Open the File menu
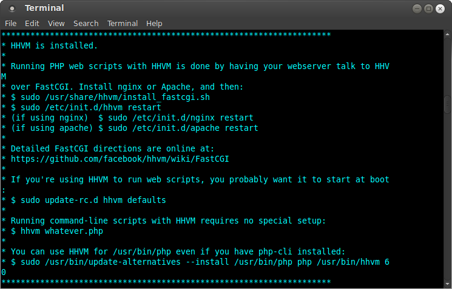Image resolution: width=452 pixels, height=289 pixels. click(x=11, y=23)
